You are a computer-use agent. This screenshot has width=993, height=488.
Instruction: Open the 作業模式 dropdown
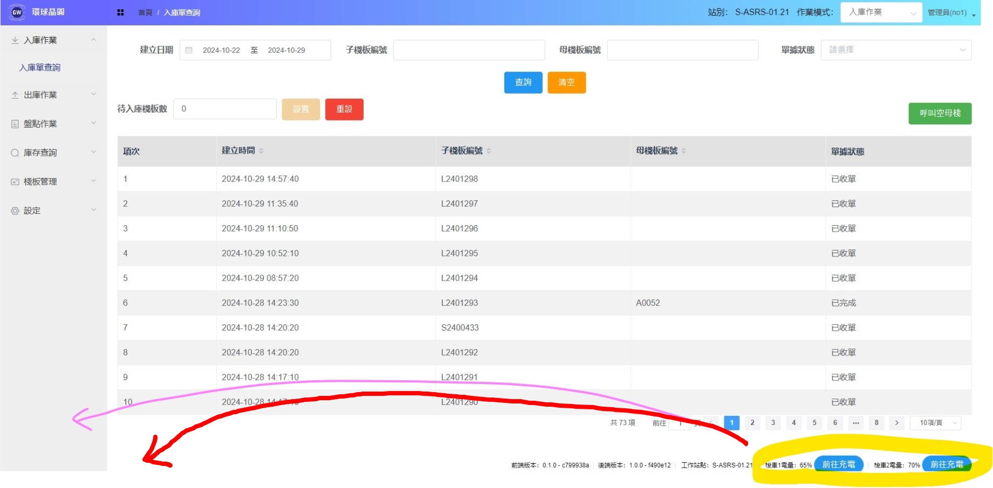tap(881, 12)
